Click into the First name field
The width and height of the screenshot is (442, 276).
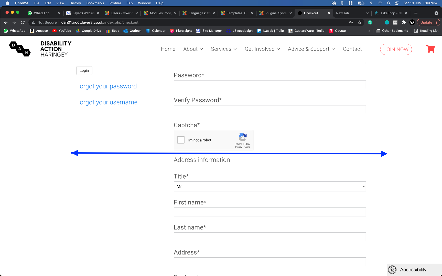click(x=270, y=212)
